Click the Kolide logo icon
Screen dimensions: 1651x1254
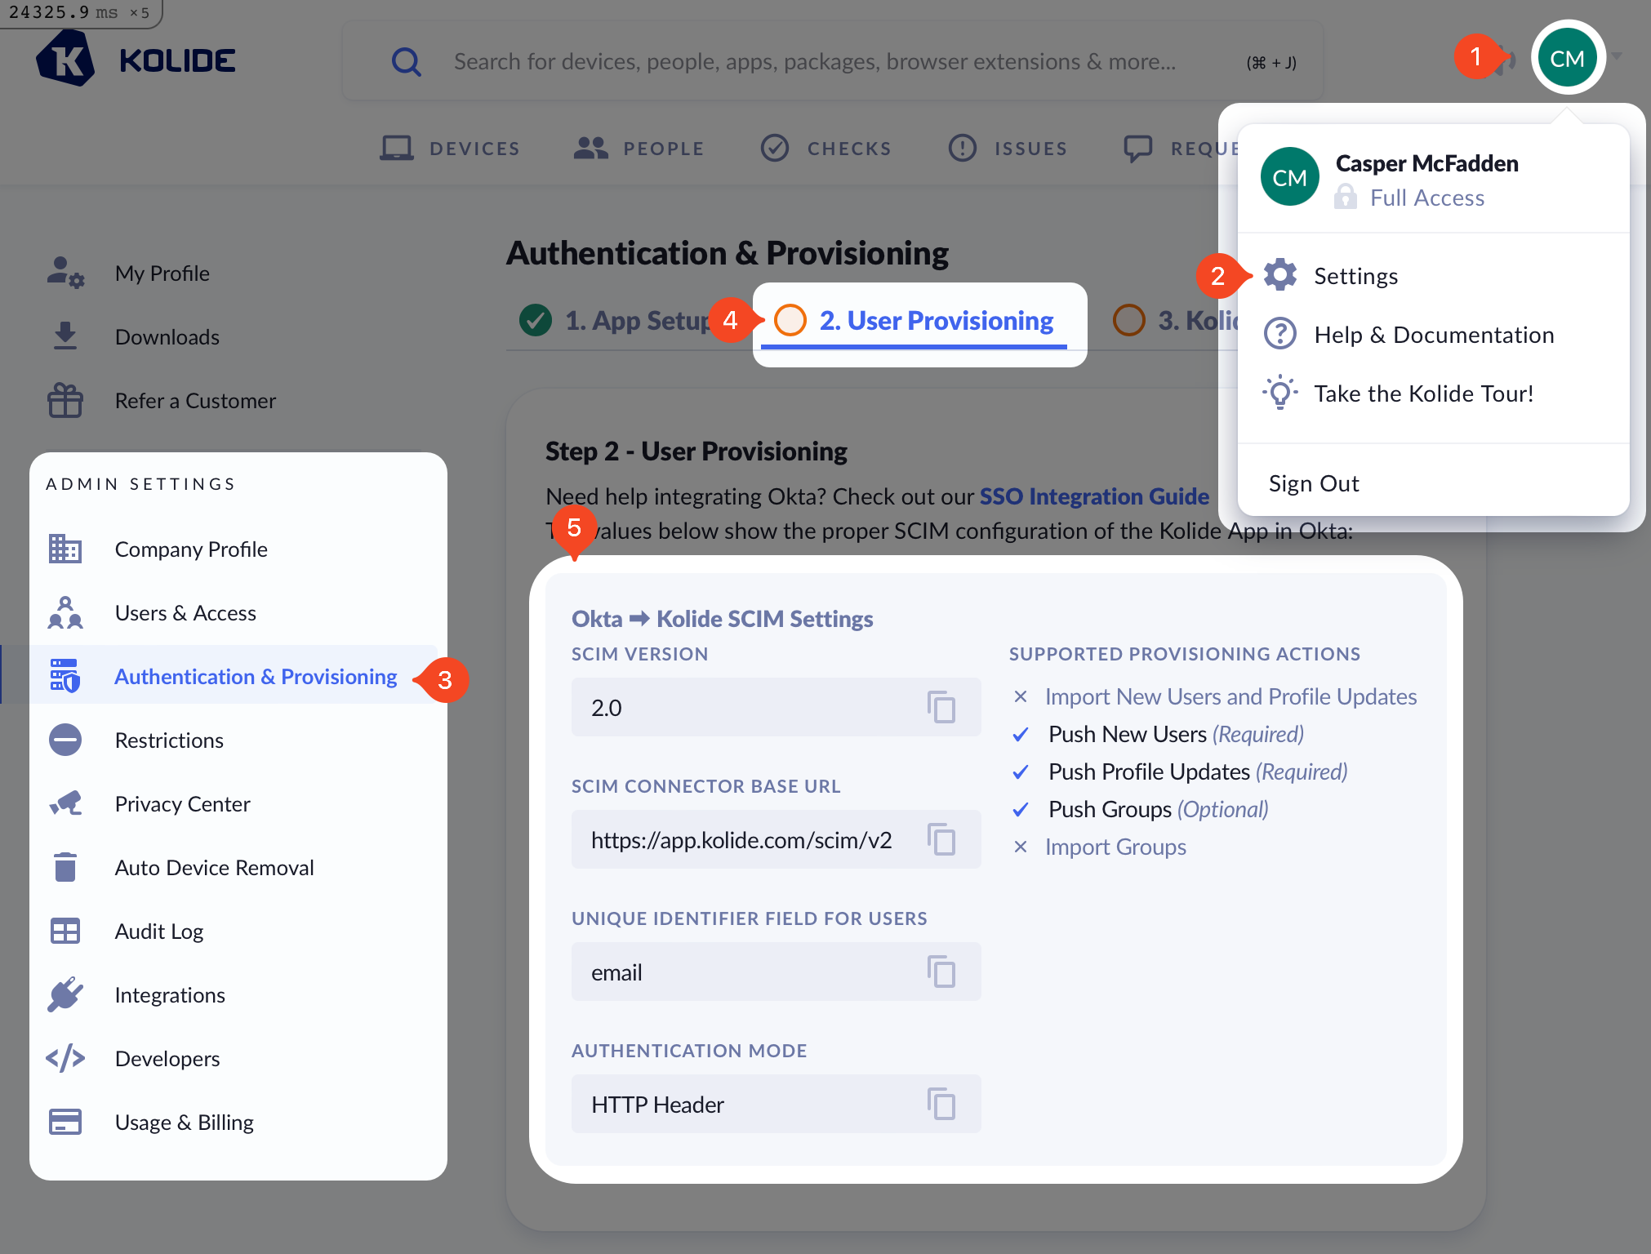(65, 59)
